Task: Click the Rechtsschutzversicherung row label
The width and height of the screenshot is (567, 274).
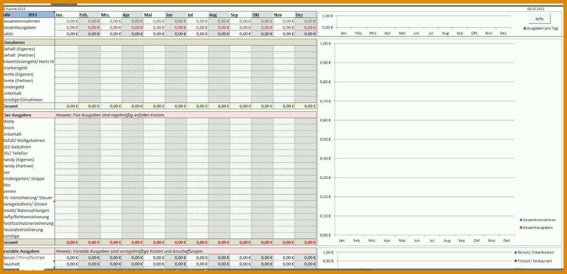Action: [28, 224]
